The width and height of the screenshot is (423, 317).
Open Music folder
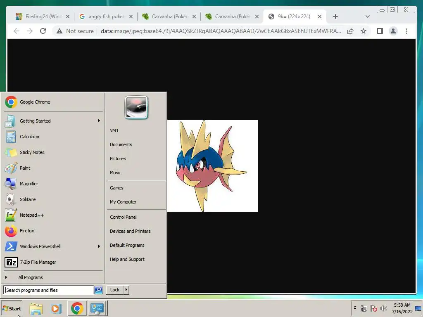point(136,173)
